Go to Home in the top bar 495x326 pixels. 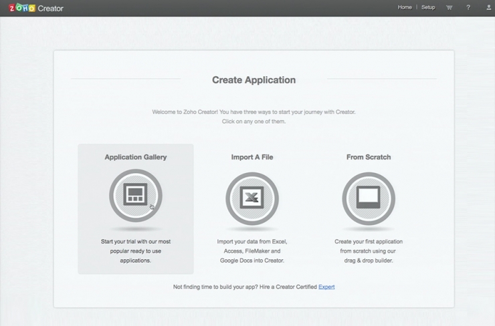[x=405, y=7]
